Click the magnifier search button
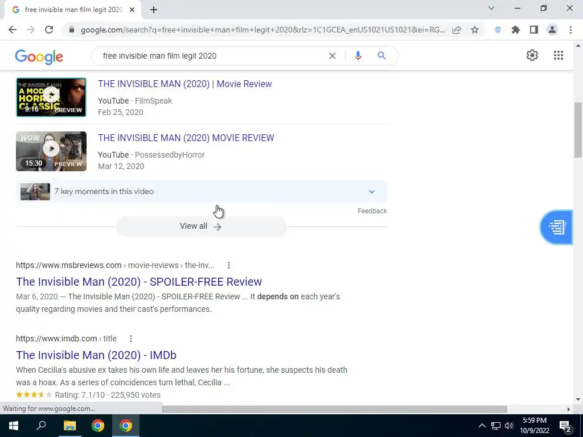This screenshot has height=437, width=583. [381, 56]
